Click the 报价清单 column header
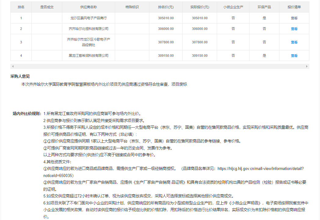This screenshot has width=320, height=220. (294, 7)
